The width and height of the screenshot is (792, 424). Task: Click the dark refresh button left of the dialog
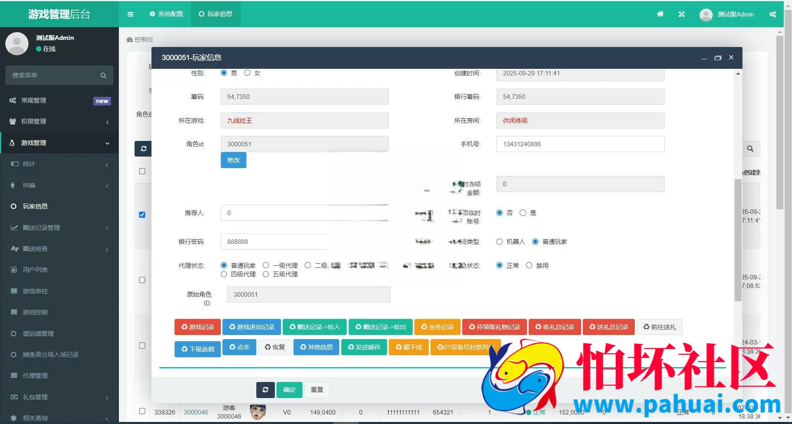pyautogui.click(x=143, y=149)
